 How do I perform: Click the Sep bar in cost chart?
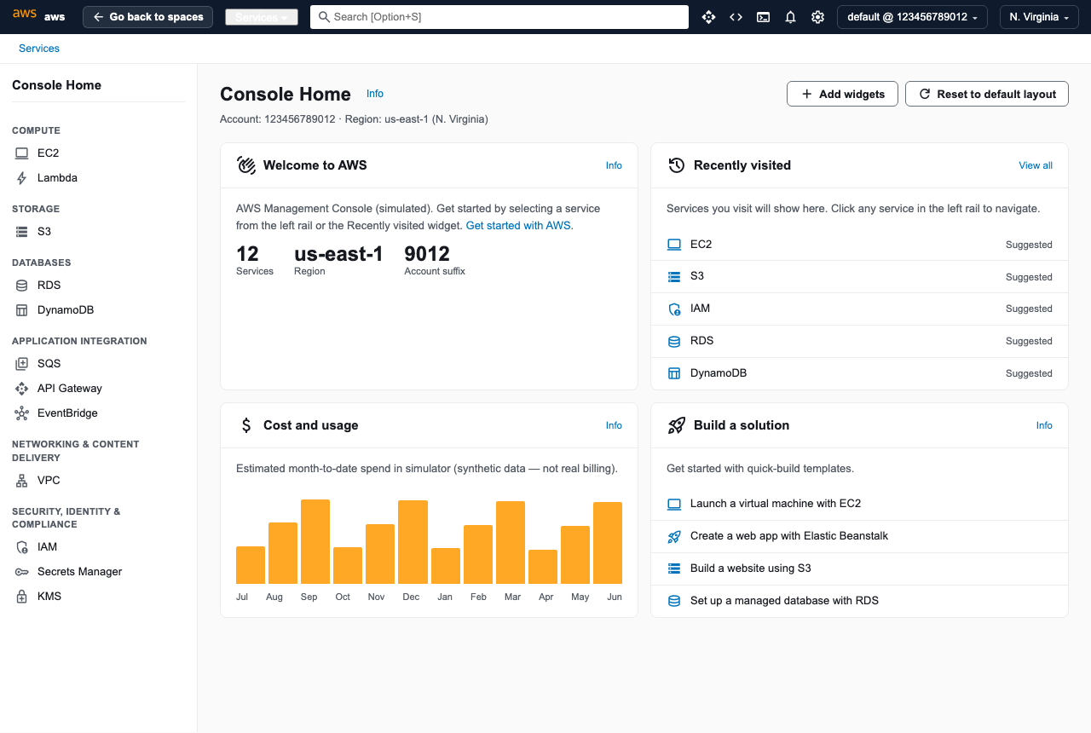(315, 542)
